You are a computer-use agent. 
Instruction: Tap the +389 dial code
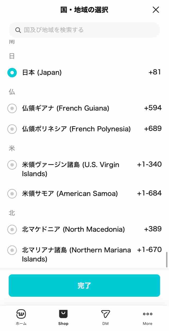pyautogui.click(x=153, y=229)
